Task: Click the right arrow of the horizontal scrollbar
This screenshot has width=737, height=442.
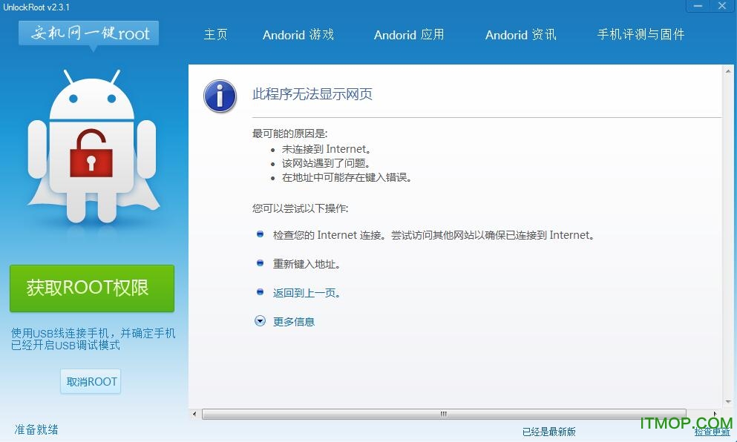Action: [x=715, y=414]
